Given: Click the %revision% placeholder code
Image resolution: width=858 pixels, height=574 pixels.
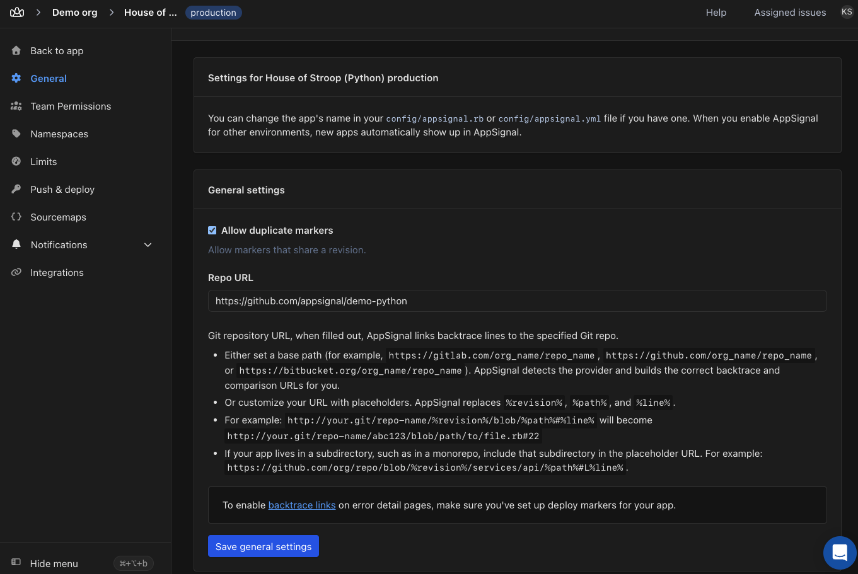Looking at the screenshot, I should pos(533,403).
